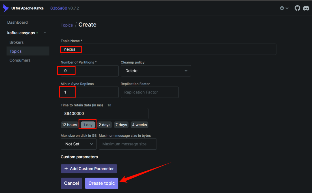
Task: Select the 1 day retention preset
Action: tap(88, 125)
